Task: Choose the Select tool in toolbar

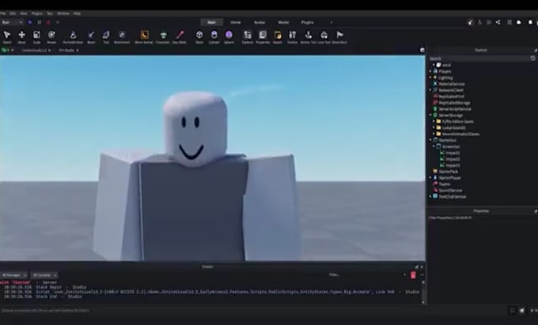Action: (7, 37)
